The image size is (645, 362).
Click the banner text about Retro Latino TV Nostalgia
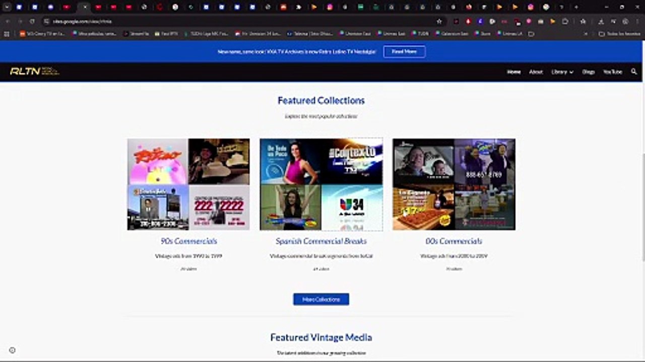pyautogui.click(x=297, y=52)
